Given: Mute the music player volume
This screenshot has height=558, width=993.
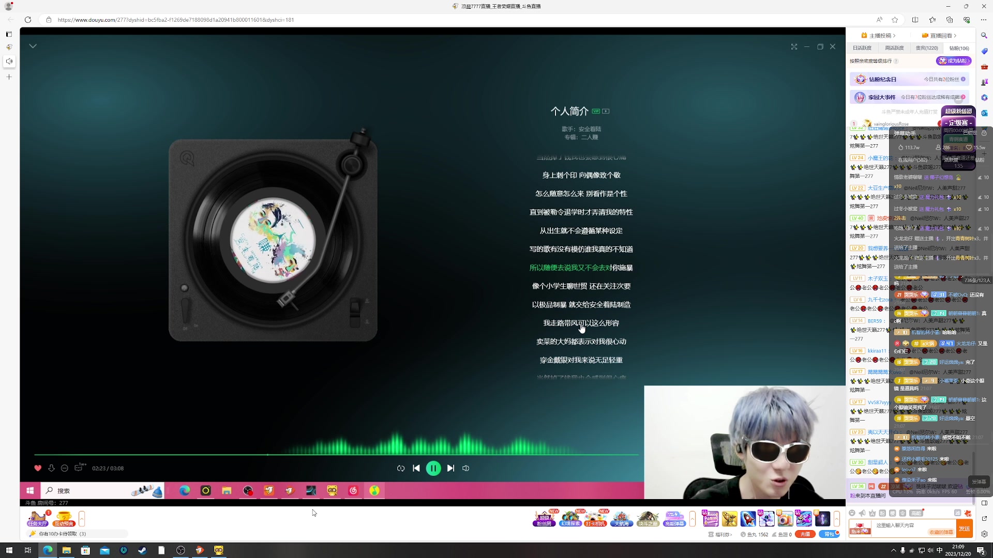Looking at the screenshot, I should (466, 468).
